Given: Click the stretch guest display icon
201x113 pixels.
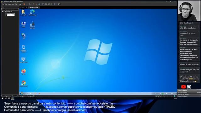Looking at the screenshot, I should [x=59, y=4].
